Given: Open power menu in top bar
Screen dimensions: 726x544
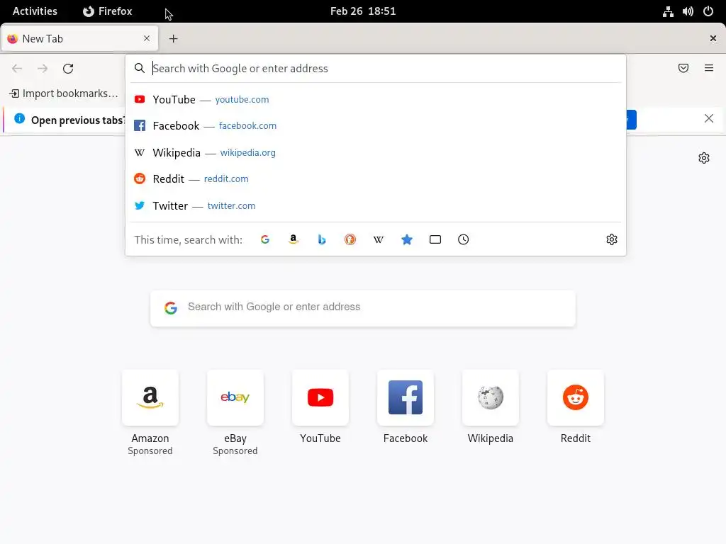Looking at the screenshot, I should (708, 11).
